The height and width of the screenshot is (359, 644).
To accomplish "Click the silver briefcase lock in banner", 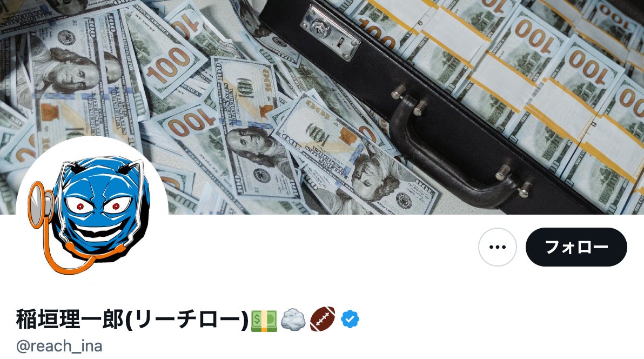I will pyautogui.click(x=331, y=32).
